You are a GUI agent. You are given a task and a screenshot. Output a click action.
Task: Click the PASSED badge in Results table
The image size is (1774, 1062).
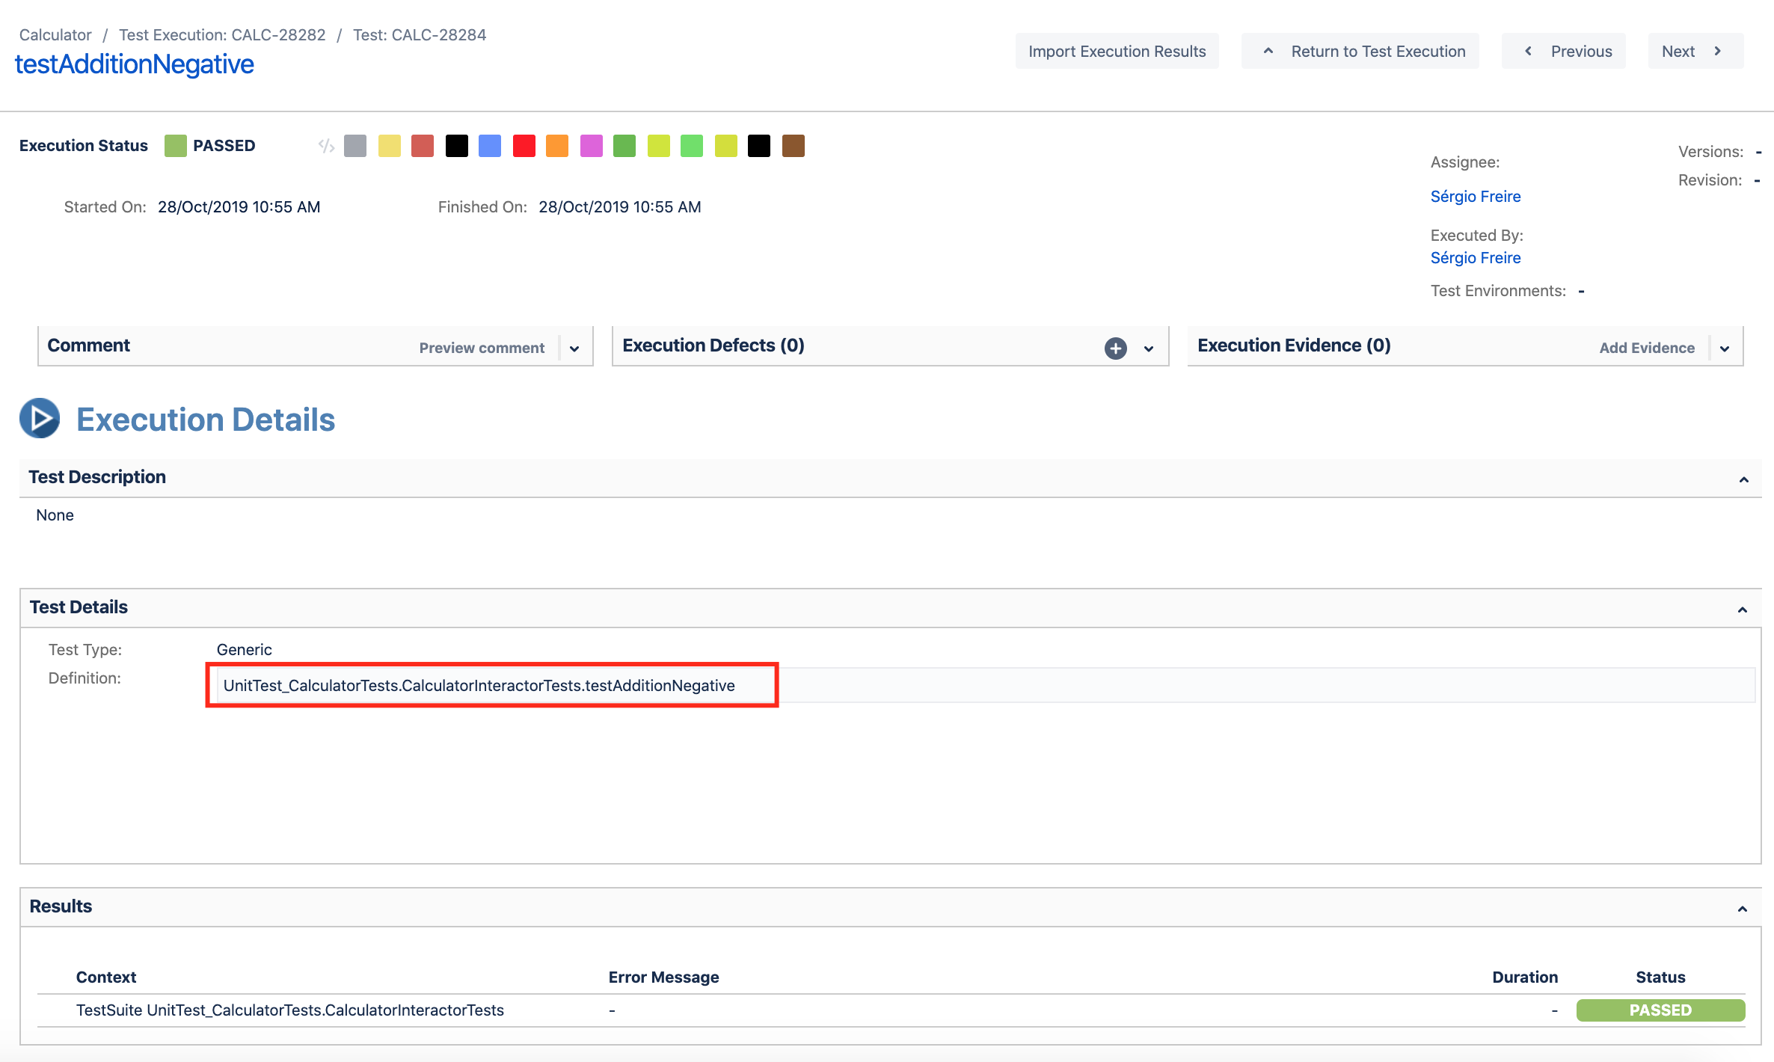1660,1010
